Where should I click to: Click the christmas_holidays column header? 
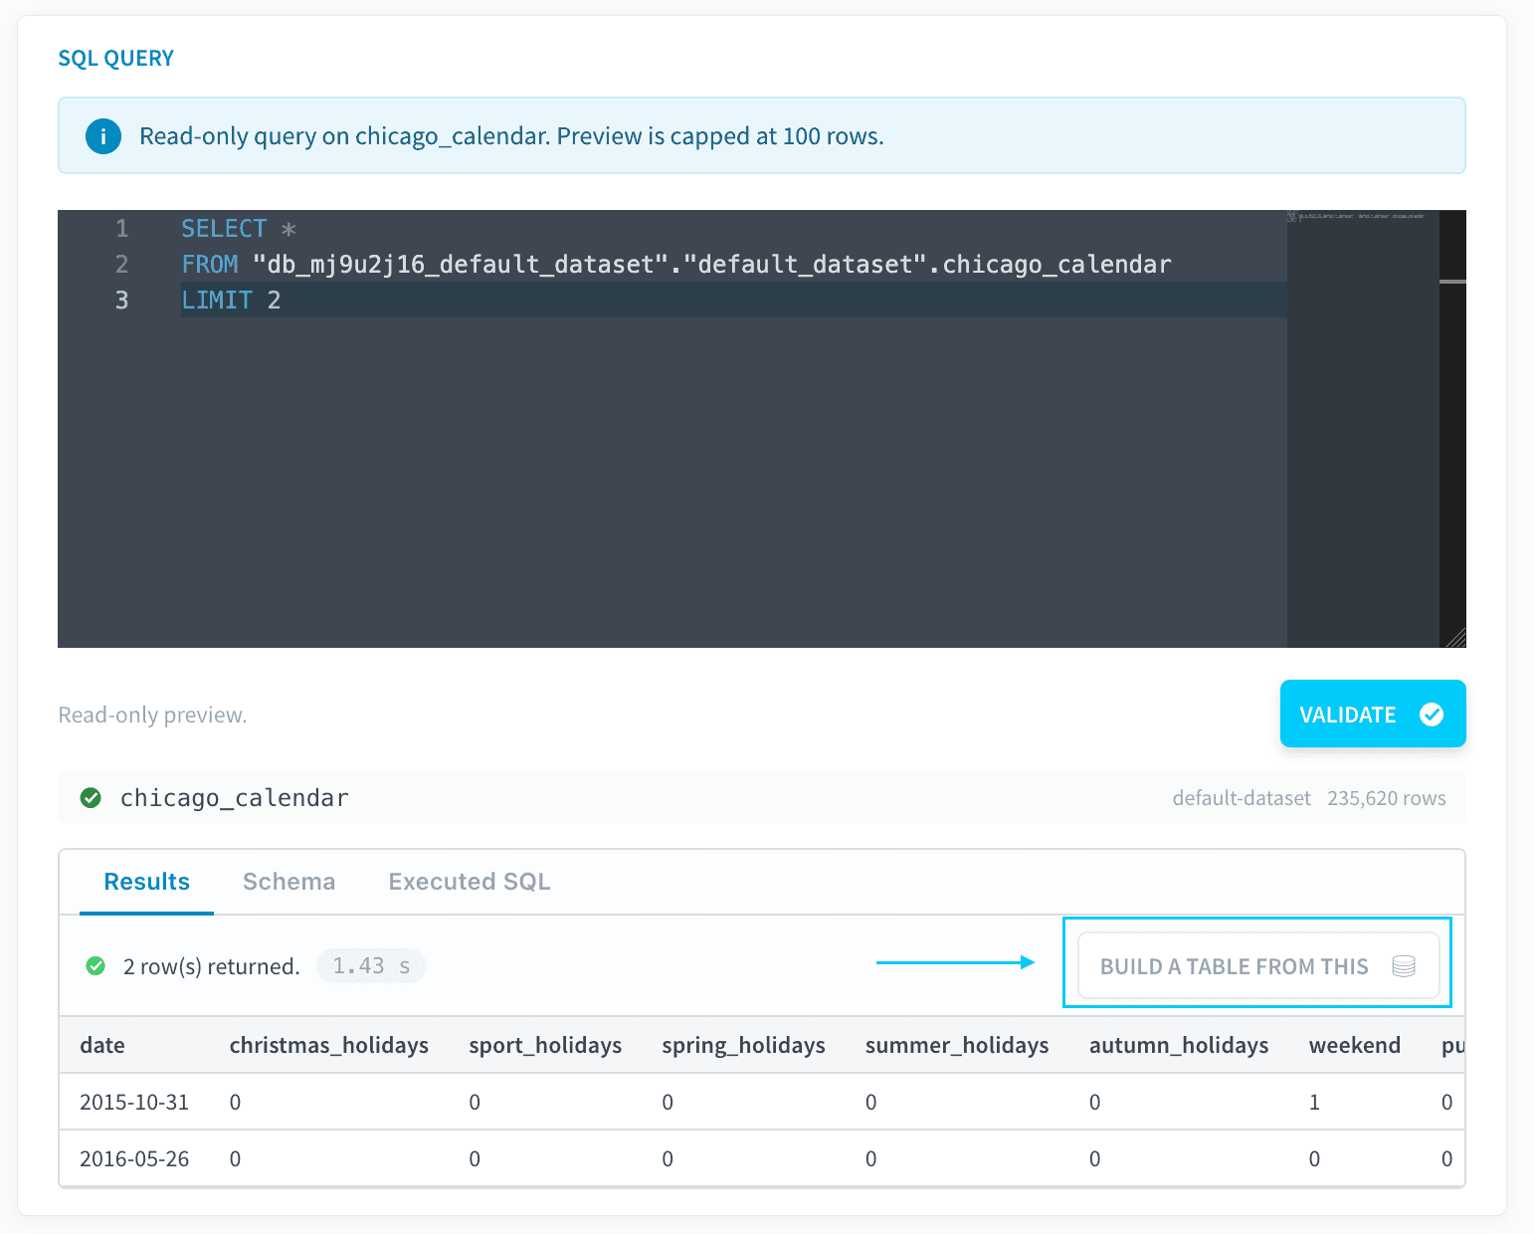click(329, 1045)
